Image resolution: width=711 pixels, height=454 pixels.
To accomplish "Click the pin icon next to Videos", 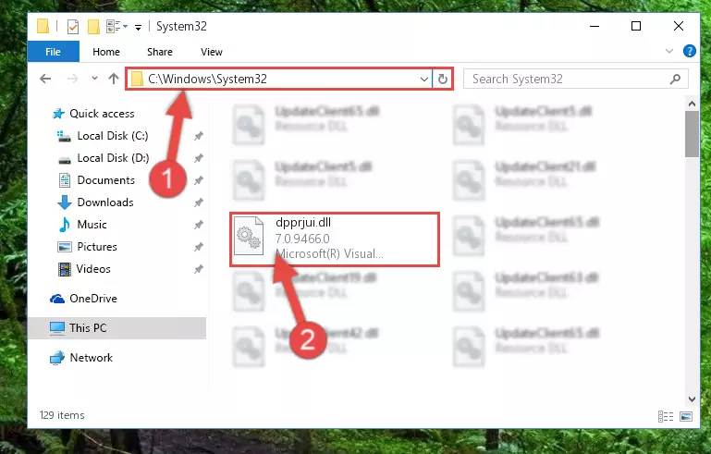I will tap(198, 269).
